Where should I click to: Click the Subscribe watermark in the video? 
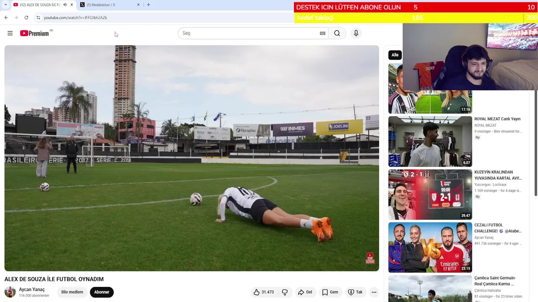click(x=370, y=258)
